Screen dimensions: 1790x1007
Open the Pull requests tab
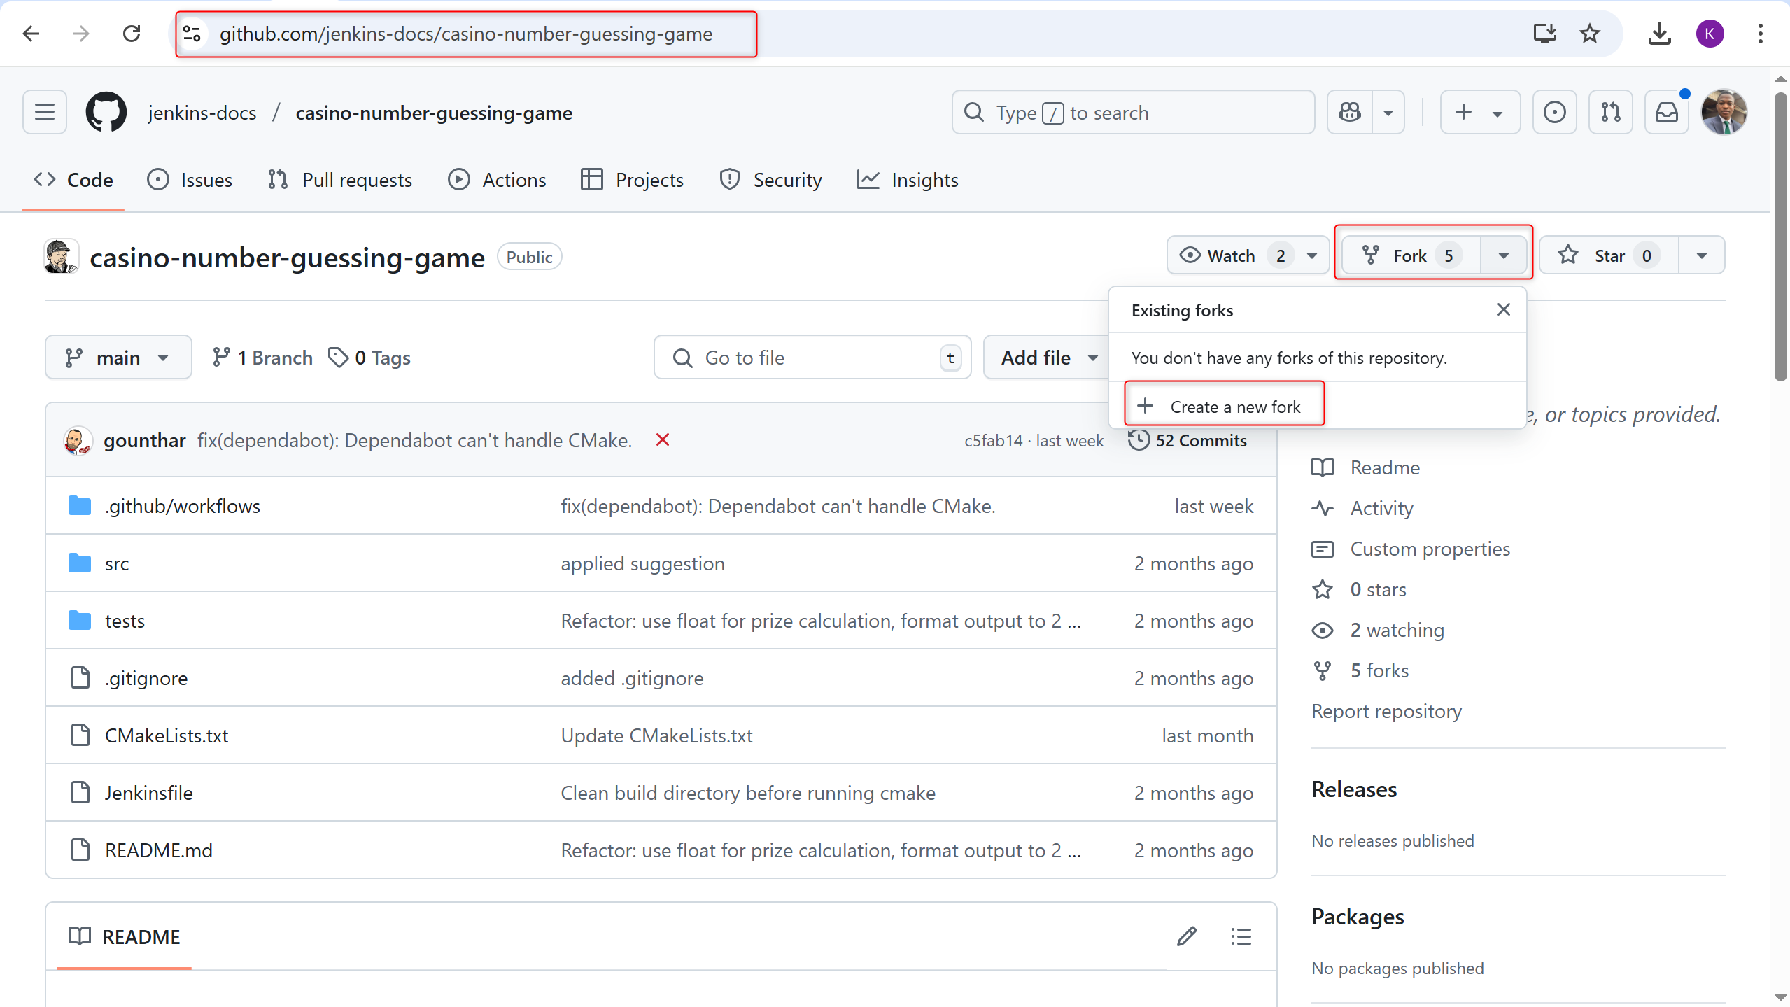(x=340, y=180)
